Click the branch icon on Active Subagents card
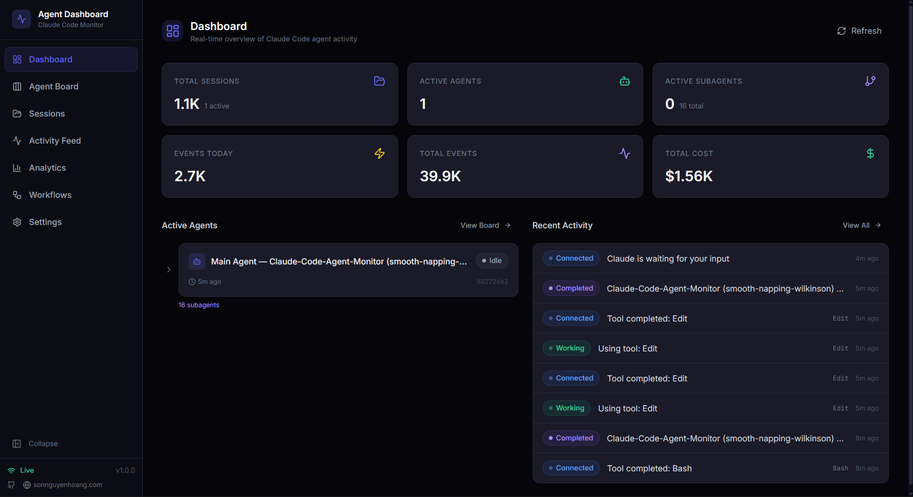 [x=870, y=81]
